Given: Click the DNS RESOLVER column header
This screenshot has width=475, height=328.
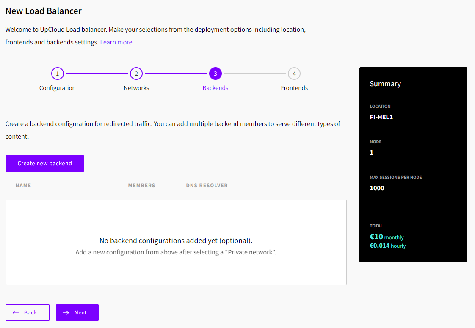Looking at the screenshot, I should [207, 186].
